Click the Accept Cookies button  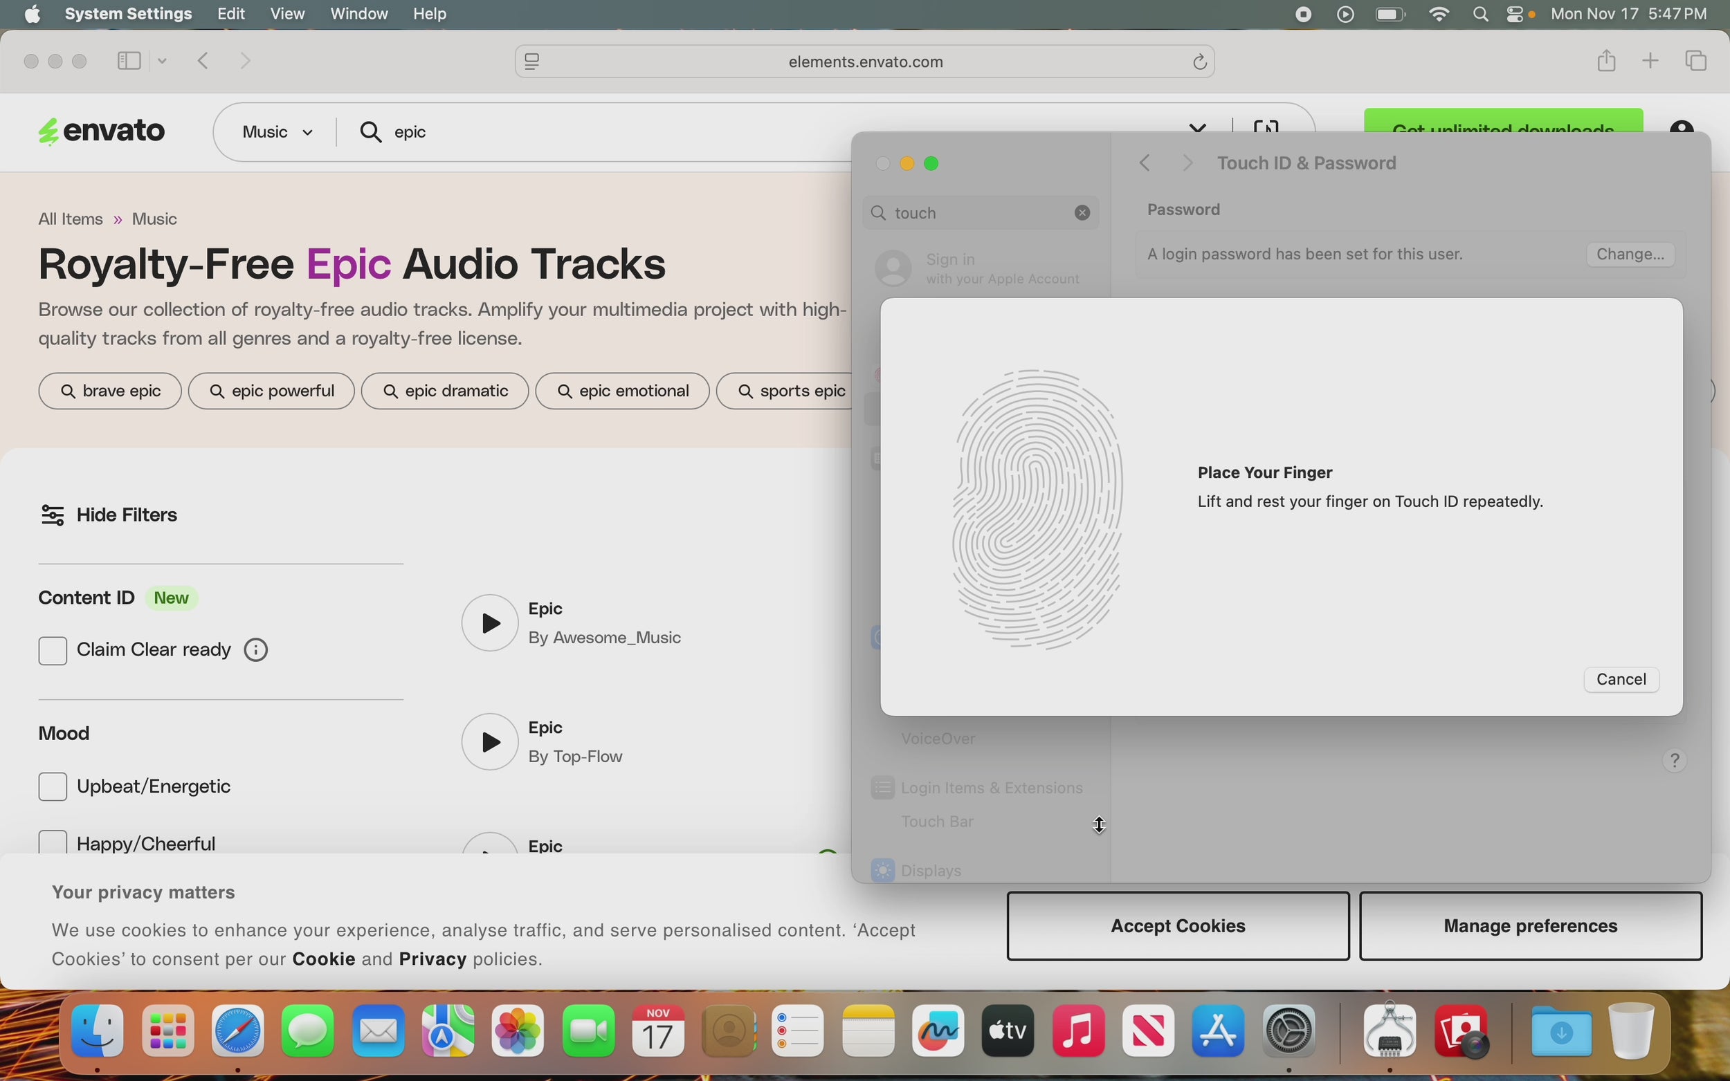[x=1177, y=926]
